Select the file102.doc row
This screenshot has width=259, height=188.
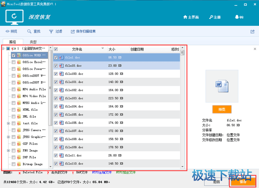point(117,90)
